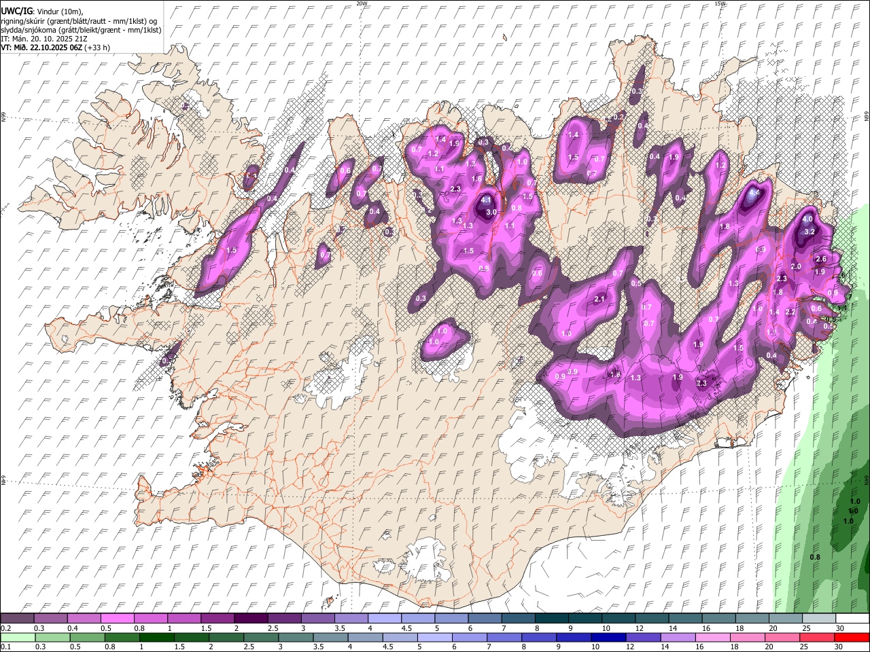Click the '3.2' snowfall value in the east
The height and width of the screenshot is (652, 870).
tap(810, 232)
